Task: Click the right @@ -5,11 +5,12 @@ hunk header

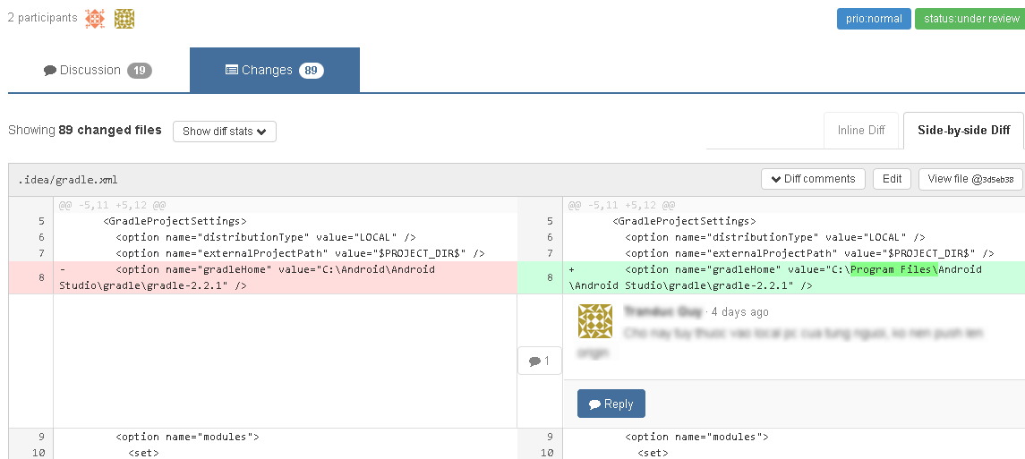Action: (621, 205)
